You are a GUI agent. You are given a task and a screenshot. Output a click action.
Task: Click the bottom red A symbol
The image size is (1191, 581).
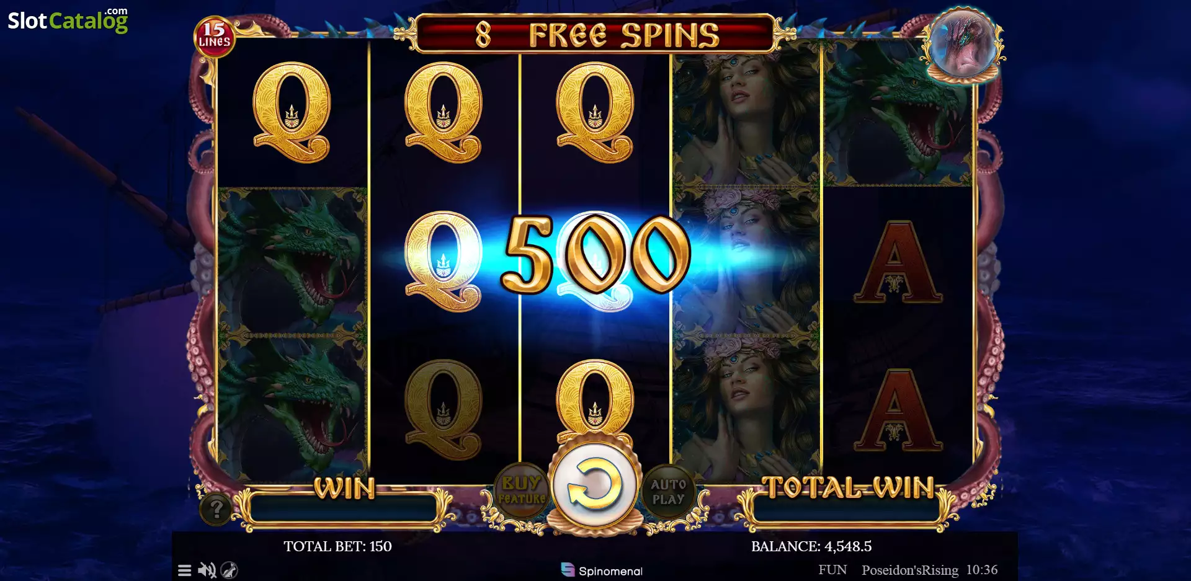pos(898,410)
